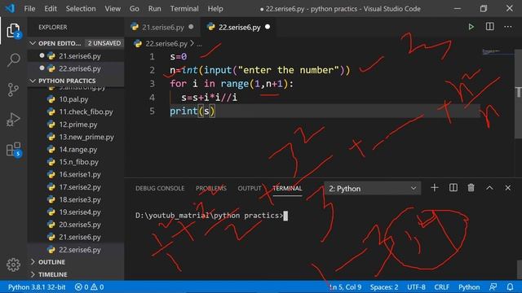
Task: Open the View menu
Action: pyautogui.click(x=113, y=9)
